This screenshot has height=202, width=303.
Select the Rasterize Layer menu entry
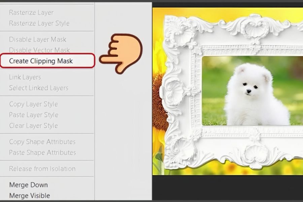point(31,12)
